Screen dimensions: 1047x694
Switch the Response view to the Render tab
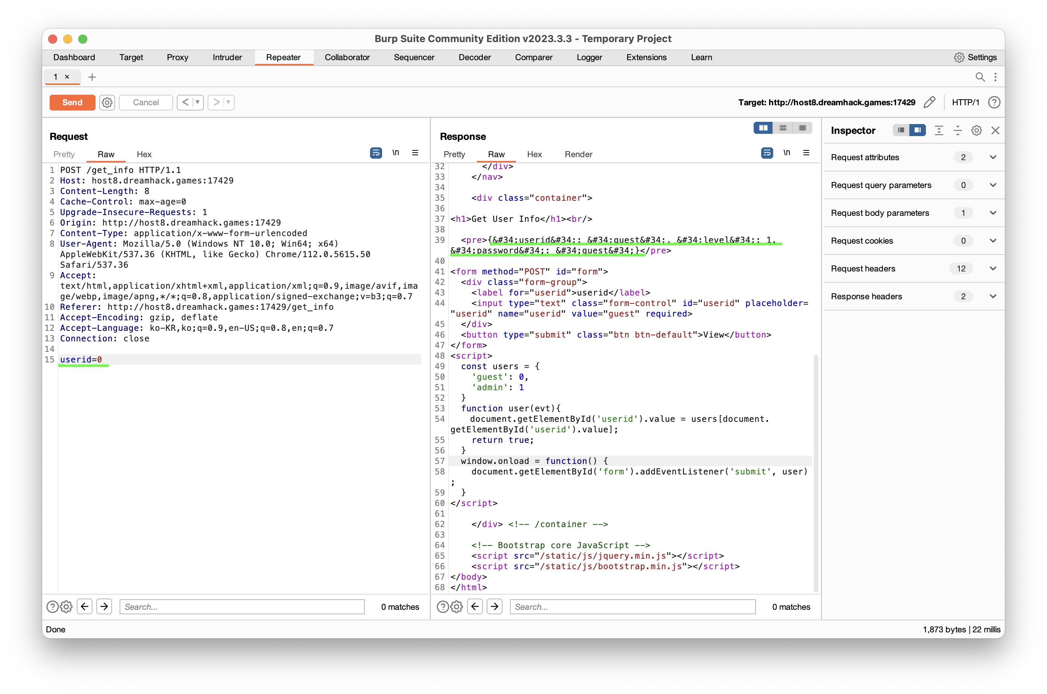[x=578, y=155]
